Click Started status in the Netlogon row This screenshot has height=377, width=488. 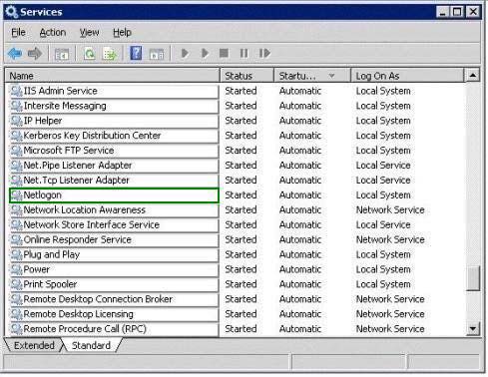point(241,195)
